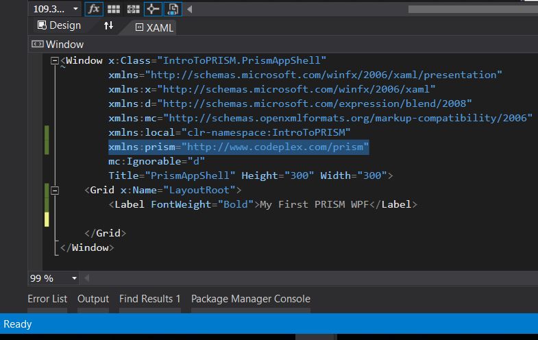538x340 pixels.
Task: Click the Width="300" attribute
Action: (x=354, y=176)
